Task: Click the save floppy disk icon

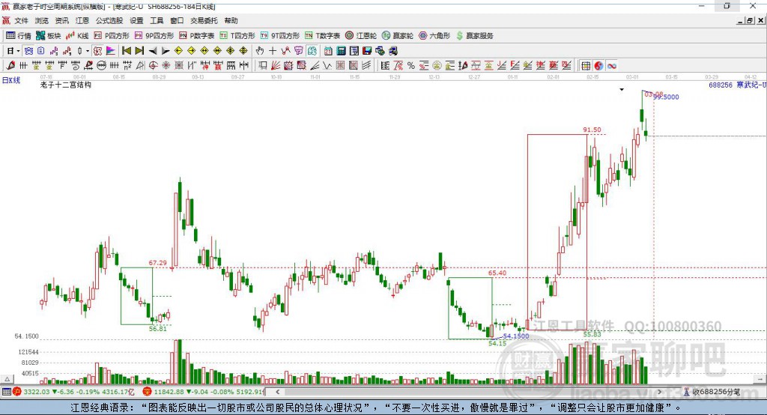Action: 367,51
